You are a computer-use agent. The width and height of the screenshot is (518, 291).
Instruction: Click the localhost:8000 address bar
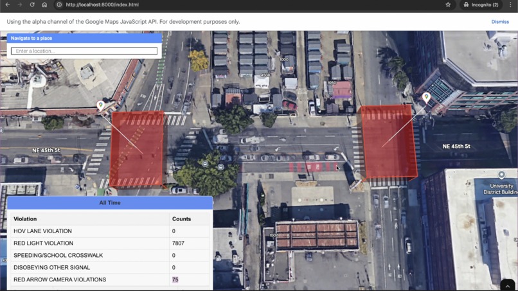tap(102, 4)
